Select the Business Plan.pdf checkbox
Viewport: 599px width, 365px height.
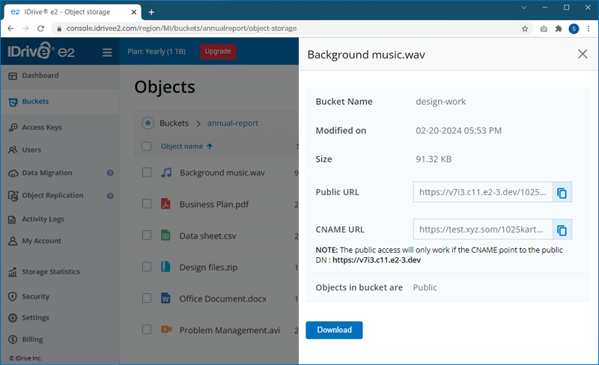coord(147,204)
